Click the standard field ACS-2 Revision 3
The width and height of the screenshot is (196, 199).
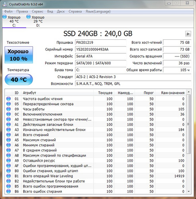point(133,77)
